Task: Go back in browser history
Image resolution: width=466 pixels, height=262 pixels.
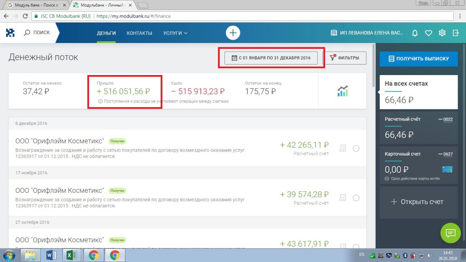Action: [x=6, y=16]
